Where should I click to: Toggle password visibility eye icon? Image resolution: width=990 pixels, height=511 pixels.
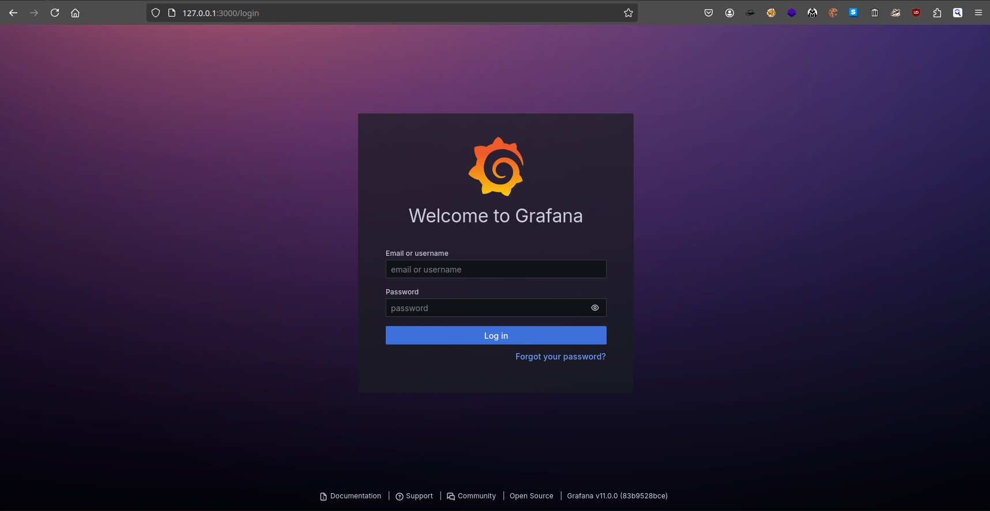coord(595,308)
